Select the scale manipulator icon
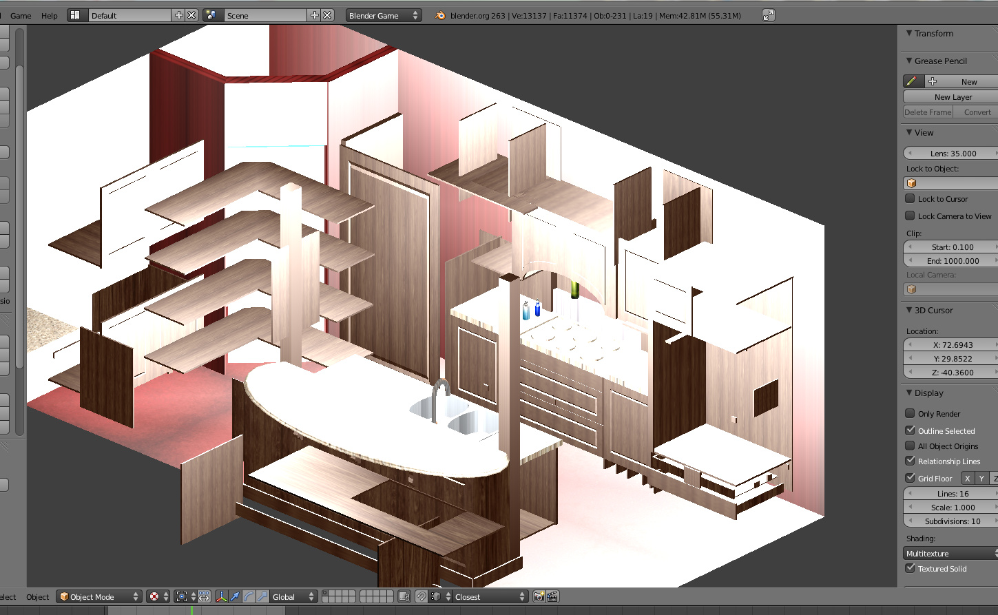 click(x=262, y=596)
